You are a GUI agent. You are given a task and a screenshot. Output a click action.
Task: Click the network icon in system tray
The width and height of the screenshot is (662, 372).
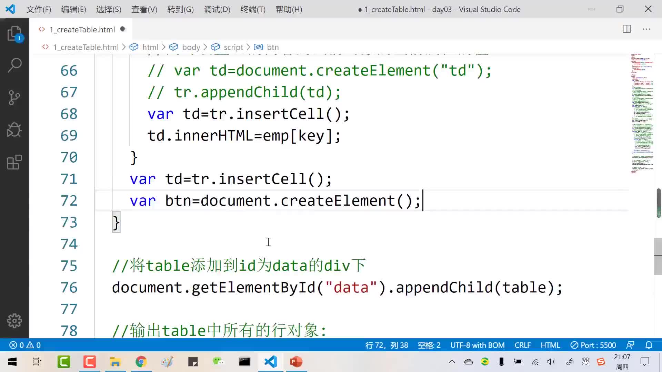(535, 362)
